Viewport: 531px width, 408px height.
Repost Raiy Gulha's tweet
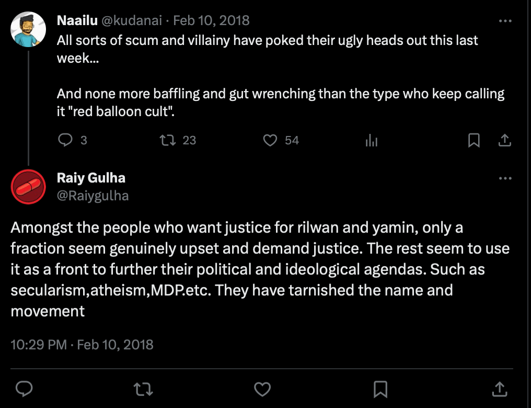[141, 389]
